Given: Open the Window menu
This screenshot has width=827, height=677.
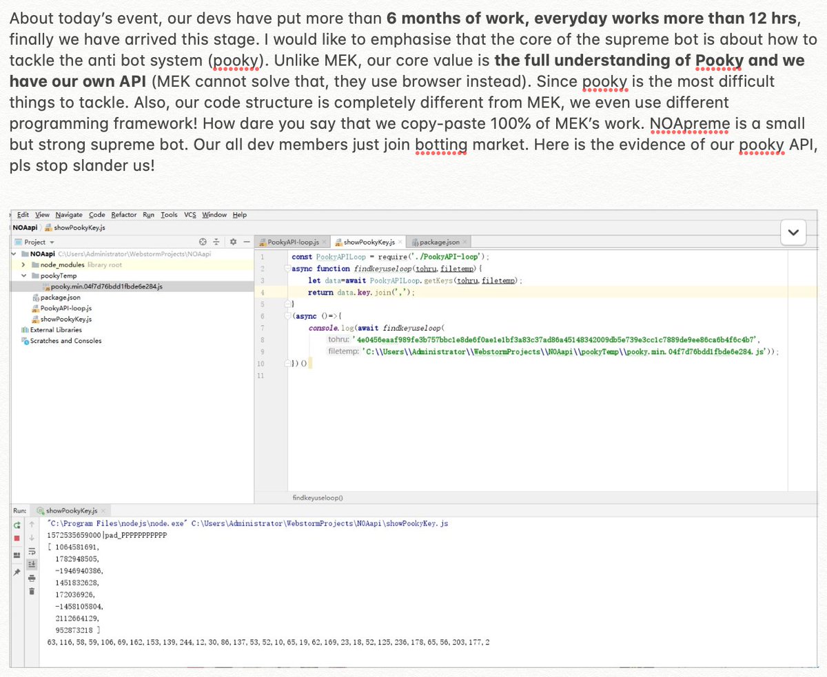Looking at the screenshot, I should coord(214,215).
